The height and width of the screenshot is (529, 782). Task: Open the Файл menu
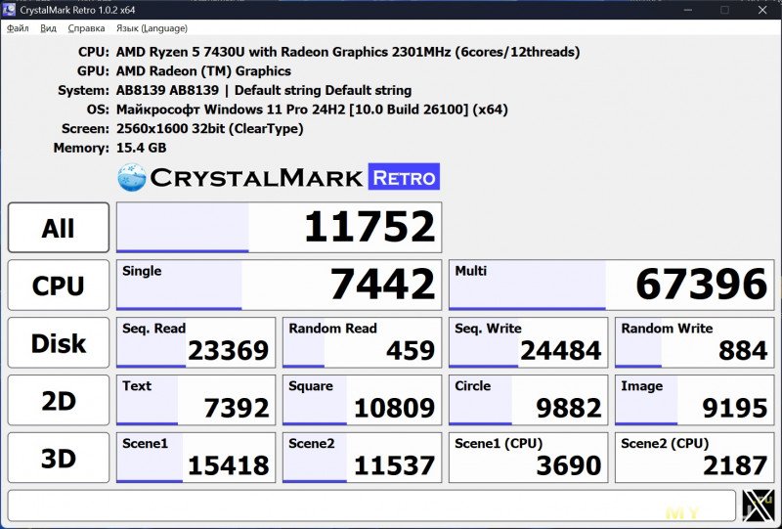click(x=18, y=28)
